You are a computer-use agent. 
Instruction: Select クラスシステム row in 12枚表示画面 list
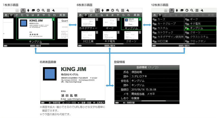(200, 37)
